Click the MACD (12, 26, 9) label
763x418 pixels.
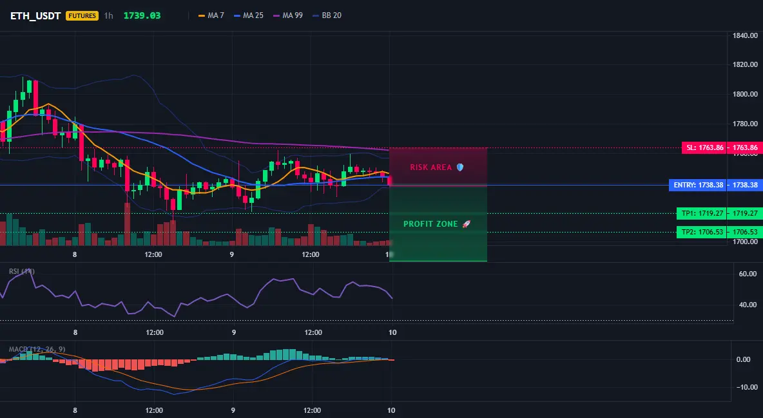point(37,349)
